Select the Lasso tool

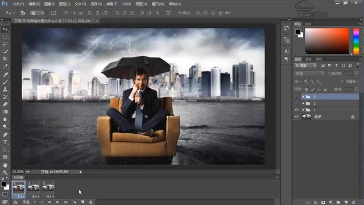5,44
